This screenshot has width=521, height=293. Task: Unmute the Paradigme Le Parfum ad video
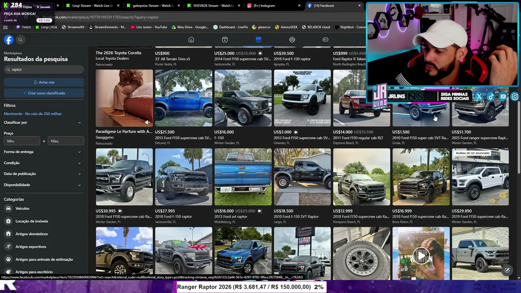coord(147,122)
